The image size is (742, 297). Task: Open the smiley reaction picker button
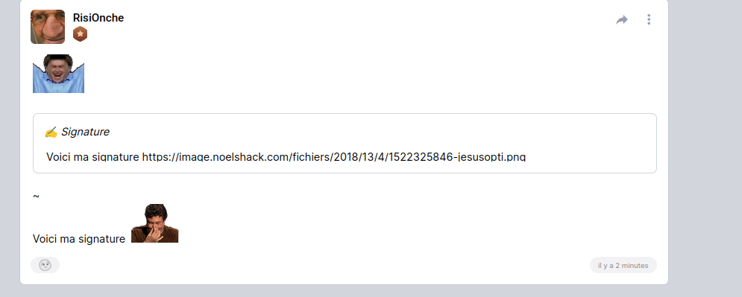(x=45, y=265)
